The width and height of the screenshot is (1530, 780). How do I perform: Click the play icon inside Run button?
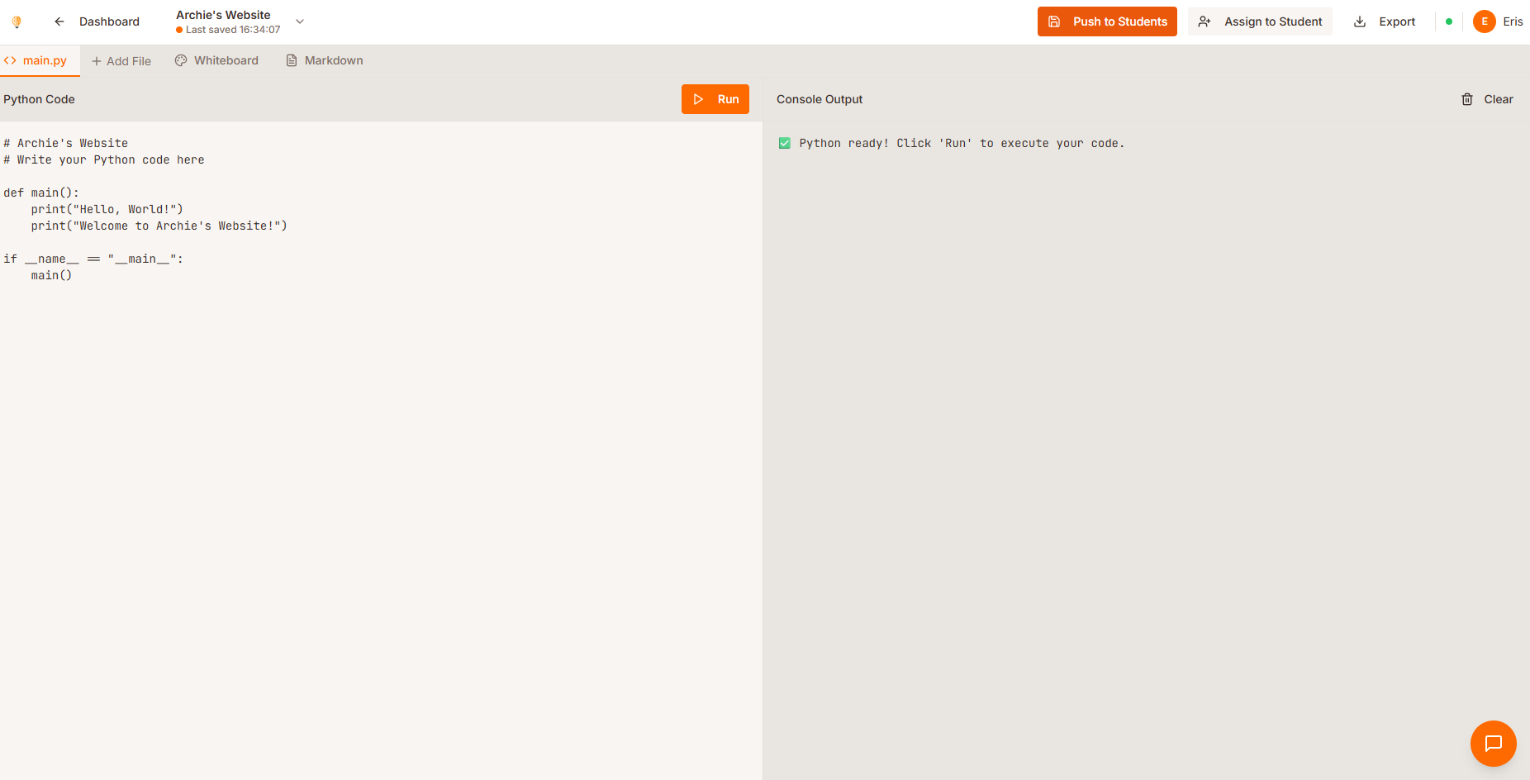click(x=698, y=98)
